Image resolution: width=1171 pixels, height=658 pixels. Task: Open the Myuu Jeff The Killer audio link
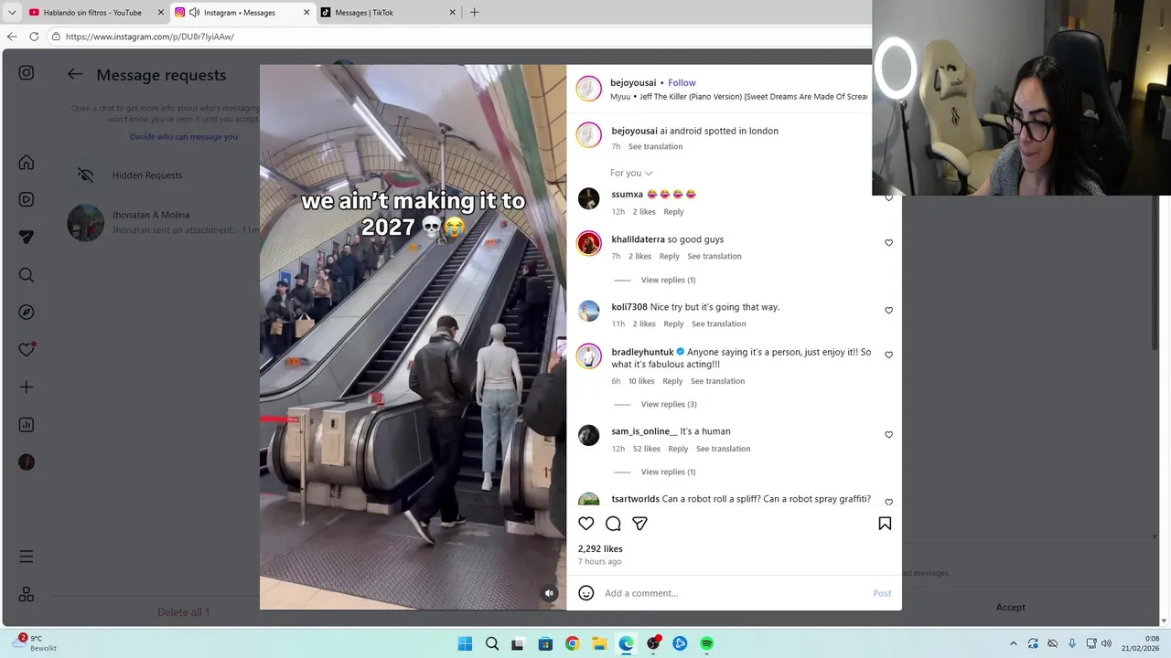coord(738,96)
